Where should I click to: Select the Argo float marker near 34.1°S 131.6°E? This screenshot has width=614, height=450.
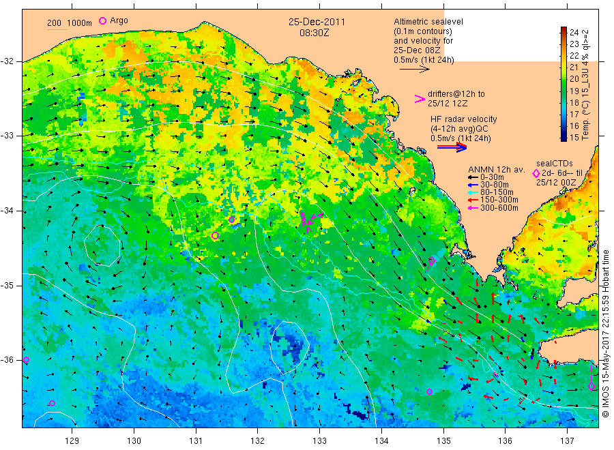pyautogui.click(x=231, y=220)
